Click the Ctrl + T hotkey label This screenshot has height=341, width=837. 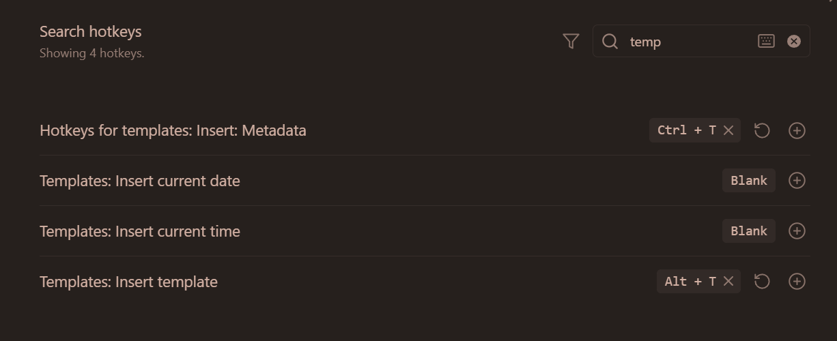pyautogui.click(x=685, y=130)
